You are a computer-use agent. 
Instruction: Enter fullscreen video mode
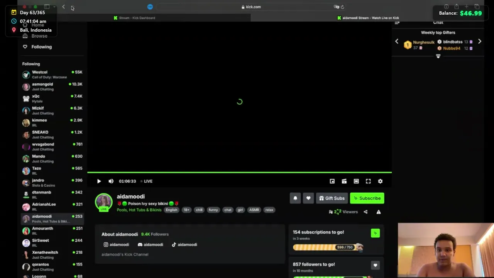(x=368, y=181)
